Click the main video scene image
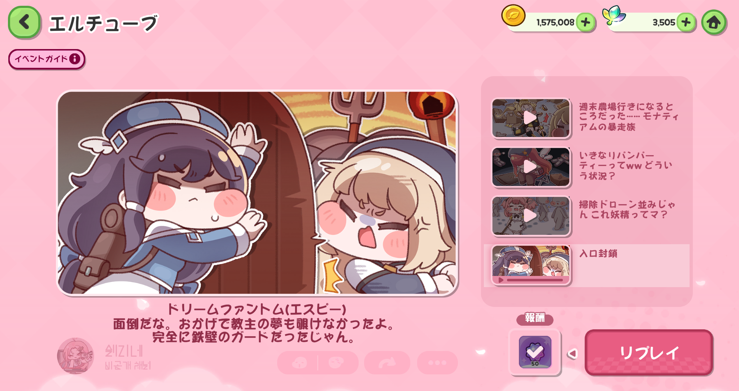This screenshot has height=391, width=739. click(257, 193)
